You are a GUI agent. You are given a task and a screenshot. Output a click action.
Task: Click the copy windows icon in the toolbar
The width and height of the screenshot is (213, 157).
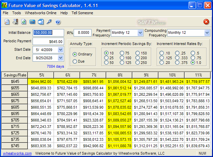(41, 22)
